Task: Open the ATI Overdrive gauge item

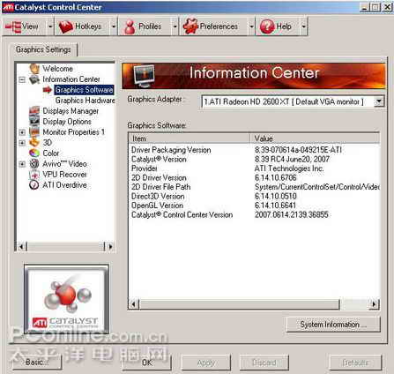Action: click(x=64, y=185)
